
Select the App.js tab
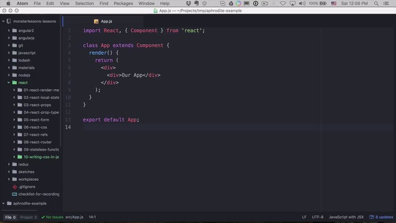pyautogui.click(x=103, y=22)
